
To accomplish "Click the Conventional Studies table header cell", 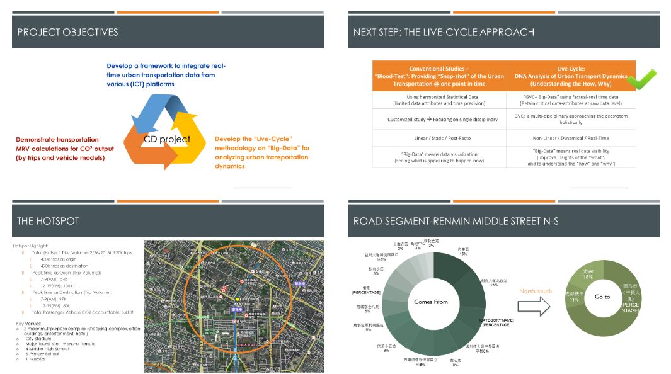I will pyautogui.click(x=439, y=76).
